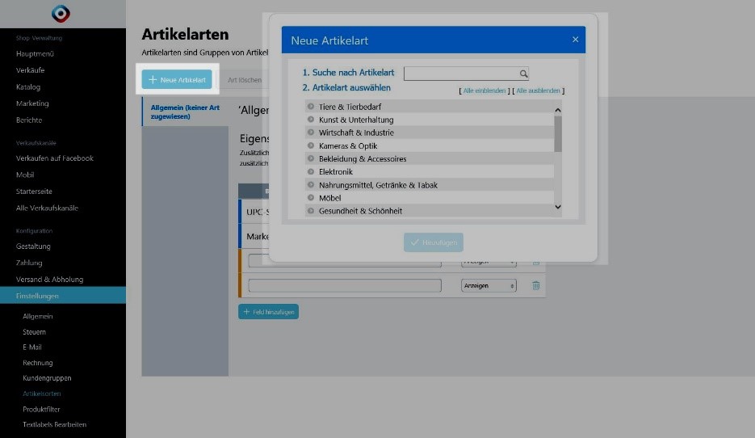Expand the Tiere & Tierbedarf category
The image size is (755, 438).
[x=311, y=107]
